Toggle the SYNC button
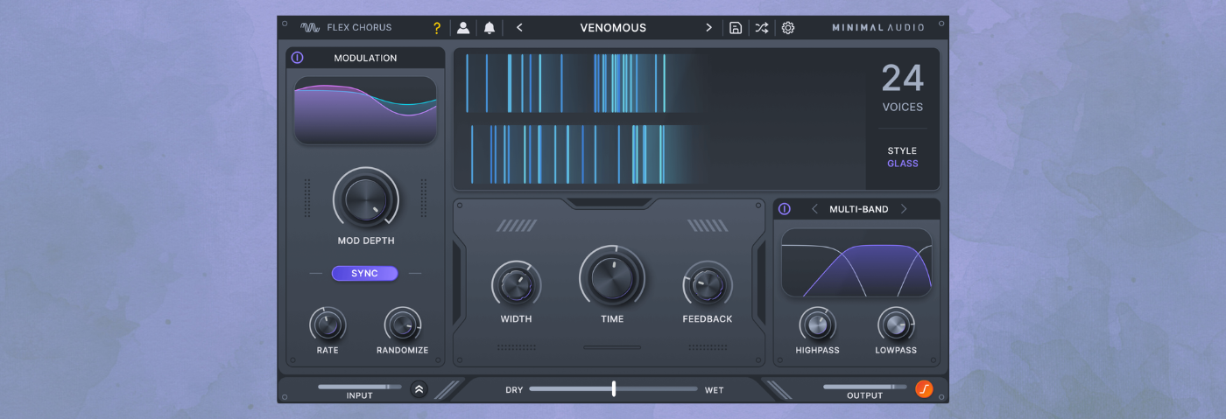The height and width of the screenshot is (419, 1226). (364, 274)
